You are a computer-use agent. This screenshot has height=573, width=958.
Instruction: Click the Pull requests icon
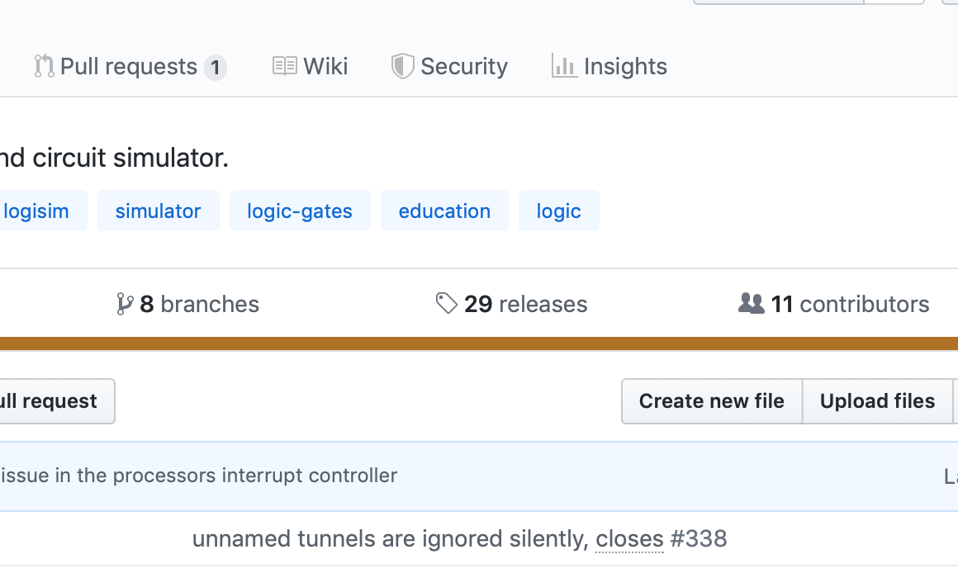44,66
